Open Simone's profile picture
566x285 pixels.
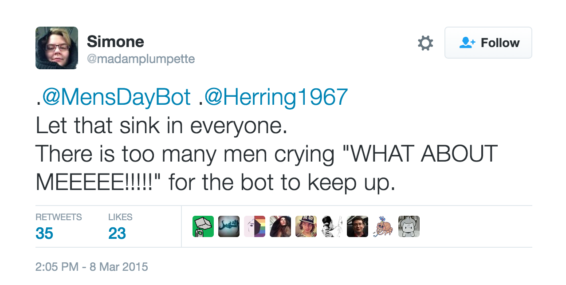[x=57, y=48]
